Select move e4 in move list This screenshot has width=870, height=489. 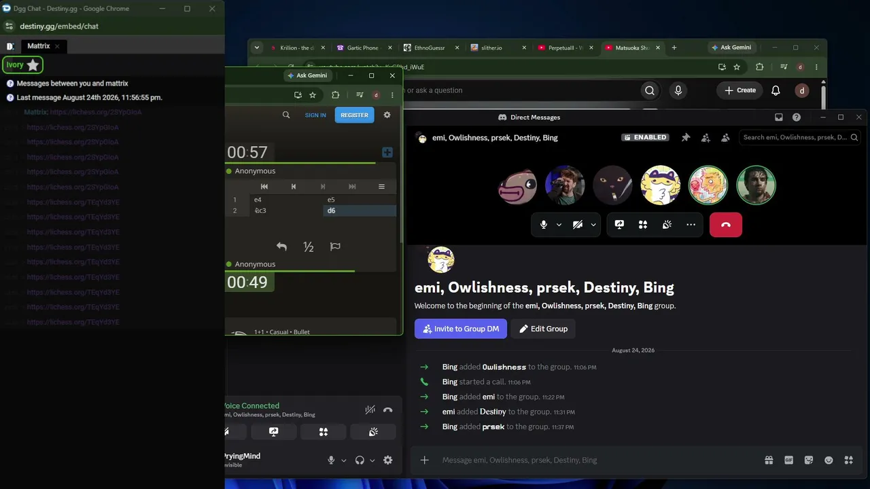pyautogui.click(x=286, y=200)
